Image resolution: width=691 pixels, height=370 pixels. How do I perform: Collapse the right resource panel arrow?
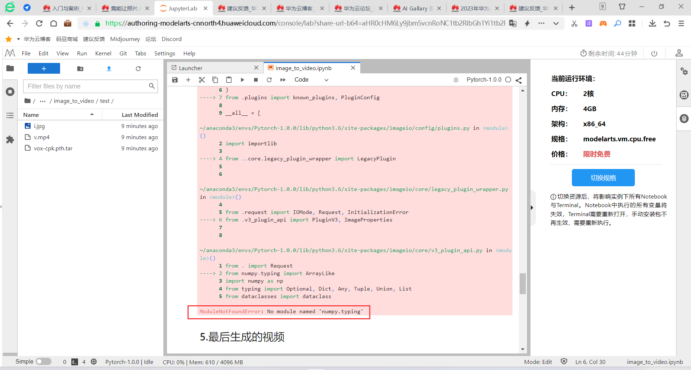click(x=532, y=207)
